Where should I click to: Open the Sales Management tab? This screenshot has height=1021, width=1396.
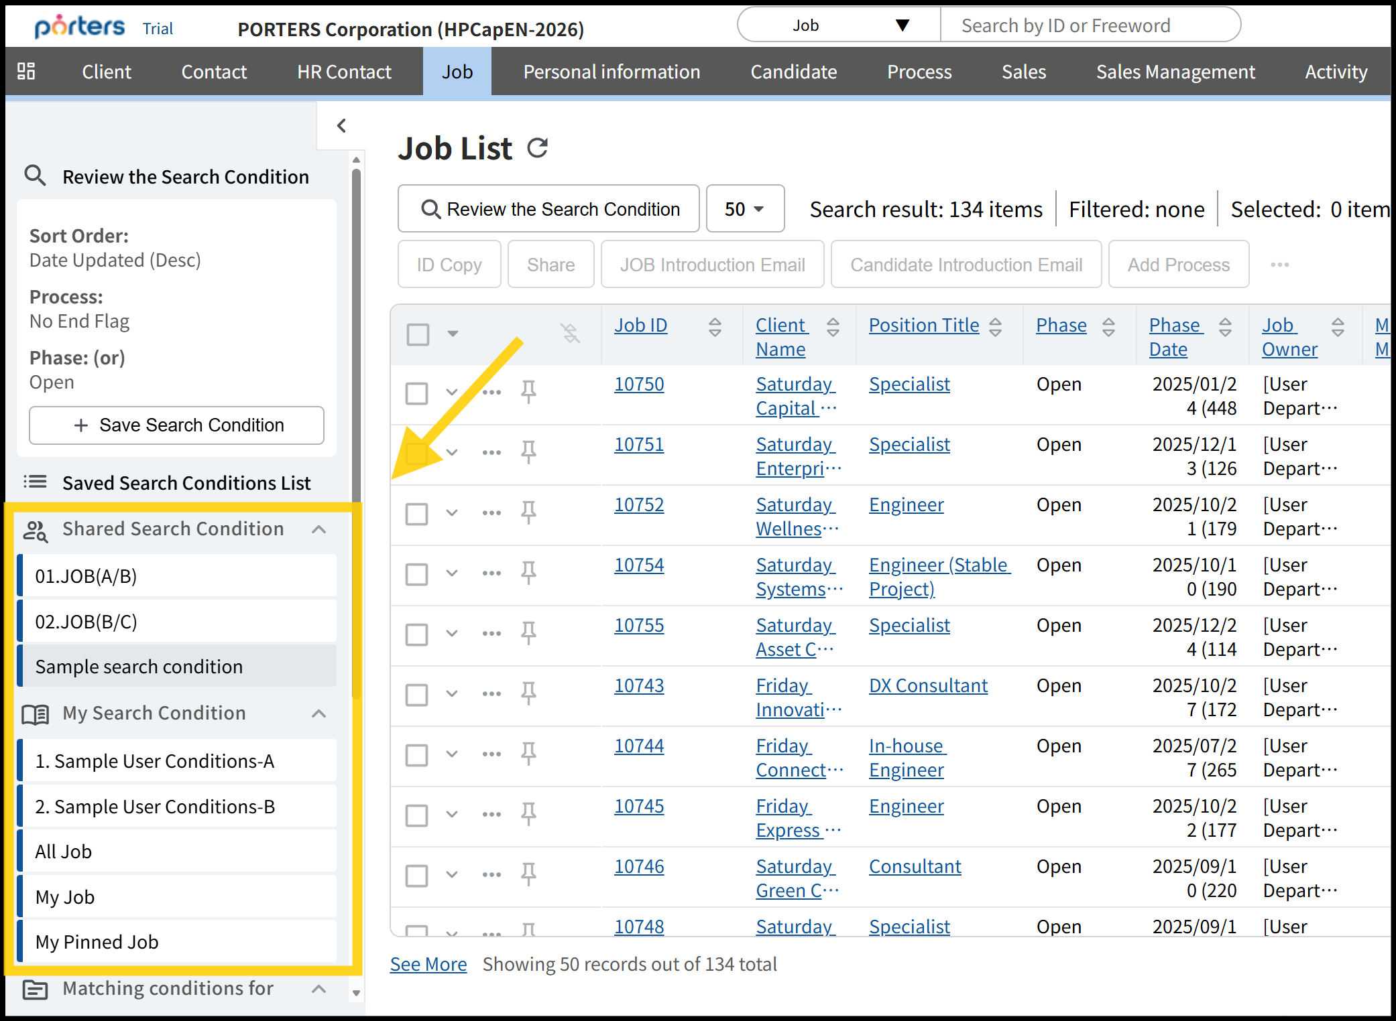point(1175,72)
